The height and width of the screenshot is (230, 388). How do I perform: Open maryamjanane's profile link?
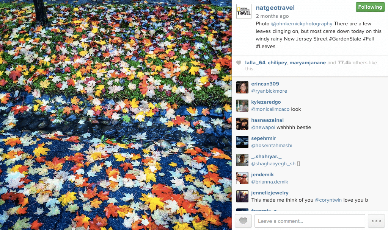tap(308, 63)
